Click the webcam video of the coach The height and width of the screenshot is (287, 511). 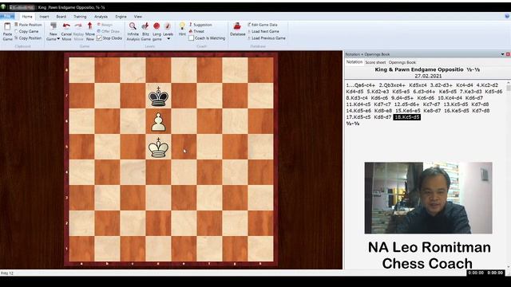point(428,198)
